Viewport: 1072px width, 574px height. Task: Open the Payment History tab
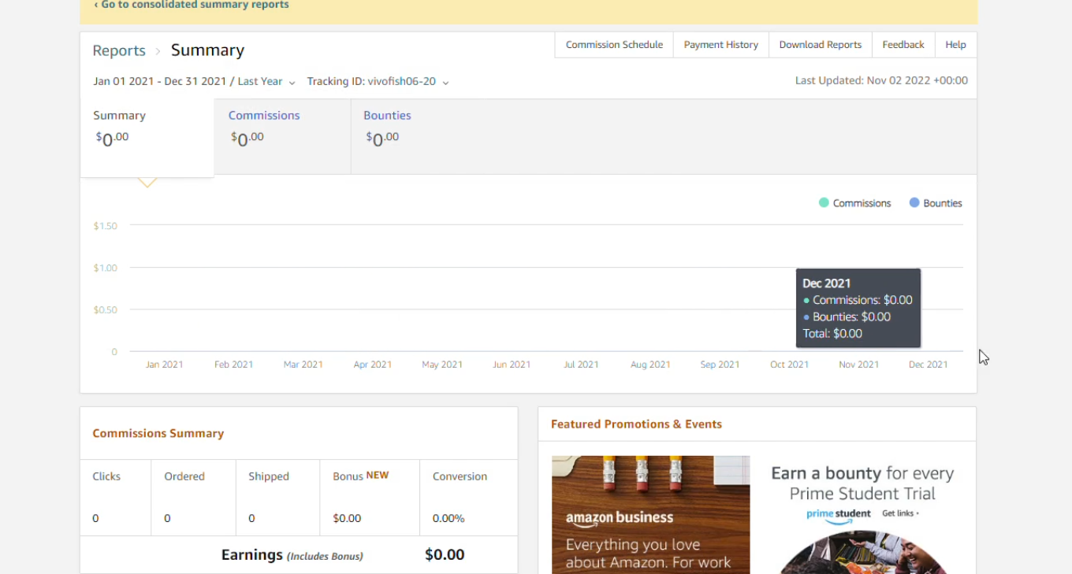(720, 45)
